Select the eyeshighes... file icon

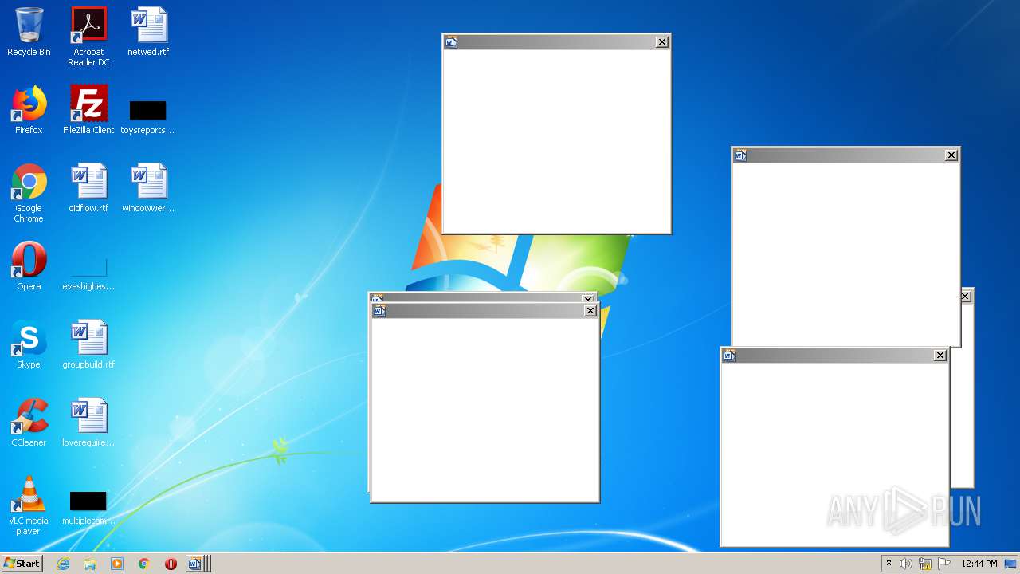[88, 273]
